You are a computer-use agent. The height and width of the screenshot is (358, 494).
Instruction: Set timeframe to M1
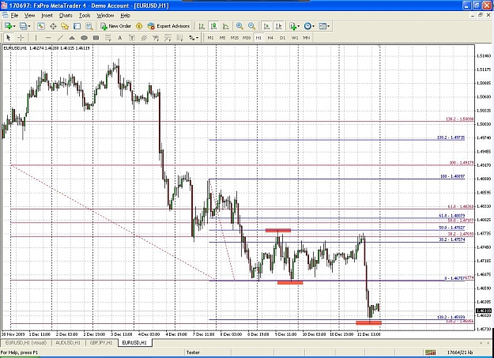click(210, 38)
